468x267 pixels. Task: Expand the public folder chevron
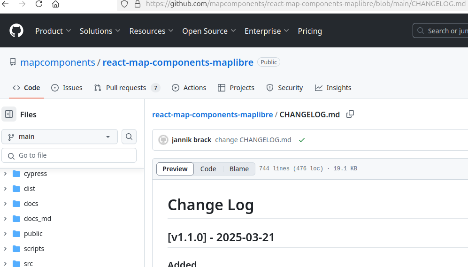[5, 234]
